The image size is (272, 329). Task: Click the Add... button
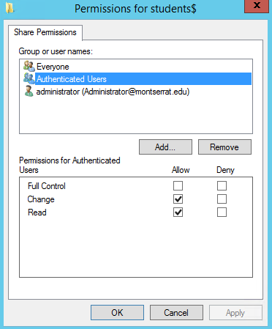(x=165, y=147)
